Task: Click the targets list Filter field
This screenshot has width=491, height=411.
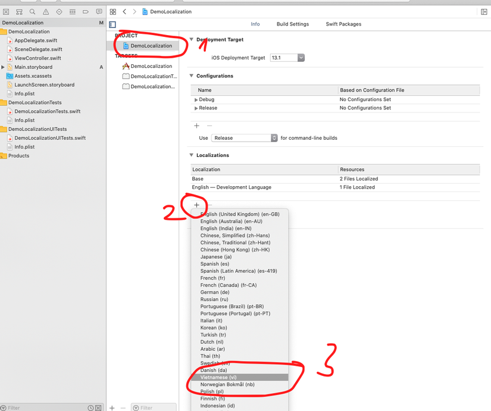Action: point(154,408)
